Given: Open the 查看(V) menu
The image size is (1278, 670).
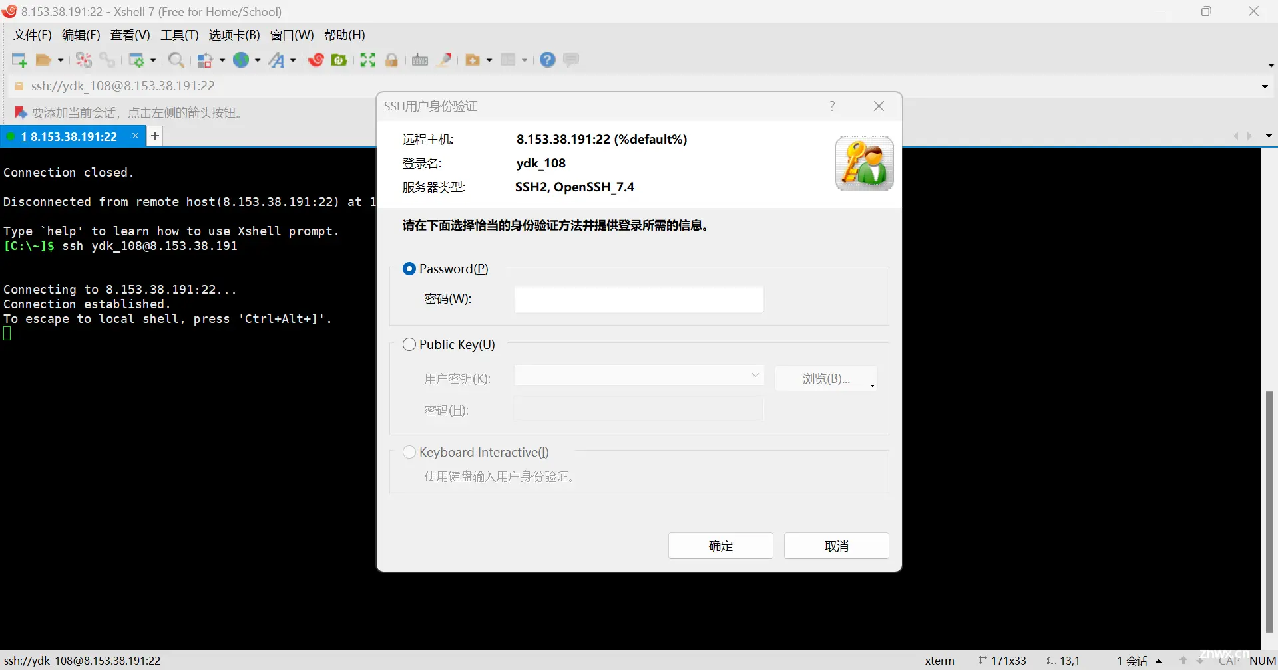Looking at the screenshot, I should tap(130, 35).
